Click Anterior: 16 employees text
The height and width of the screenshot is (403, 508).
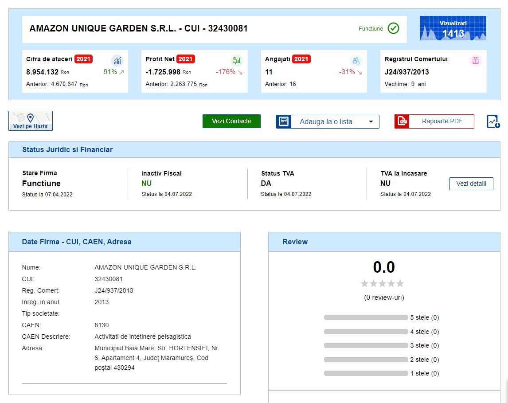point(280,84)
